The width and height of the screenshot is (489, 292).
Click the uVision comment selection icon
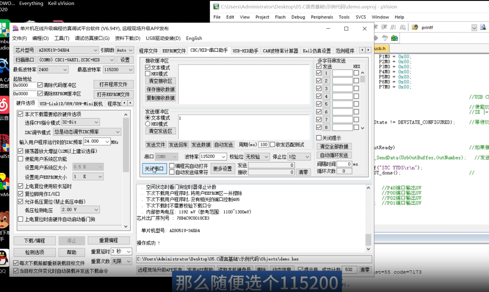coord(394,27)
